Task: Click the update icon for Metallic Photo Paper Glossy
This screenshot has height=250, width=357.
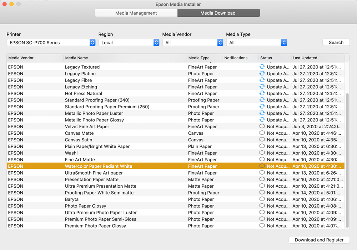Action: (262, 120)
